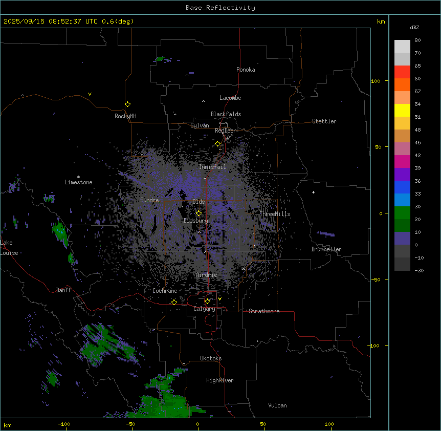Viewport: 441px width, 431px height.
Task: Pick the red 65-60 dBZ legend swatch
Action: [402, 72]
